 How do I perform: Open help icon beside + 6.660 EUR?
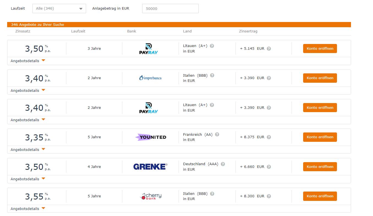tap(269, 167)
